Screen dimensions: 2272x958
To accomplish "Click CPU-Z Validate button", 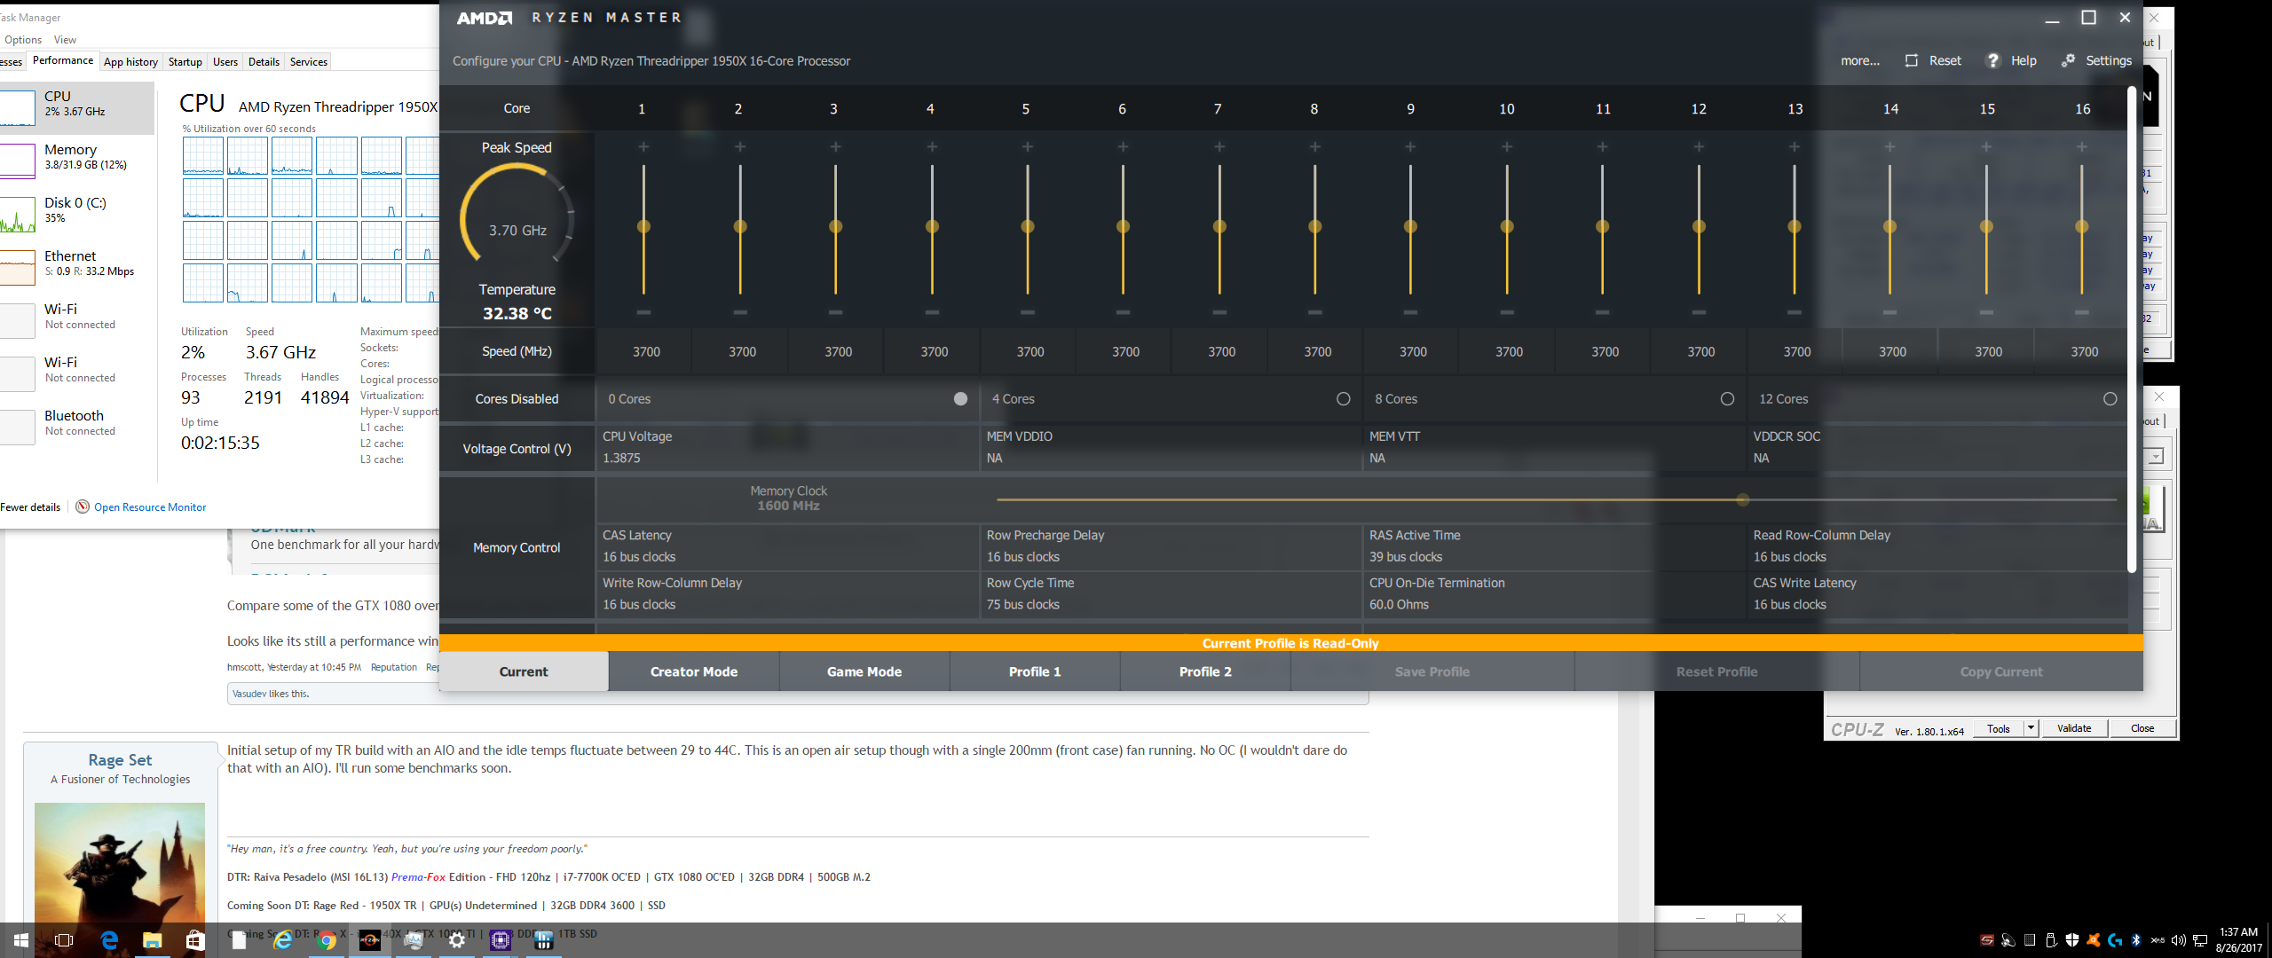I will point(2074,728).
